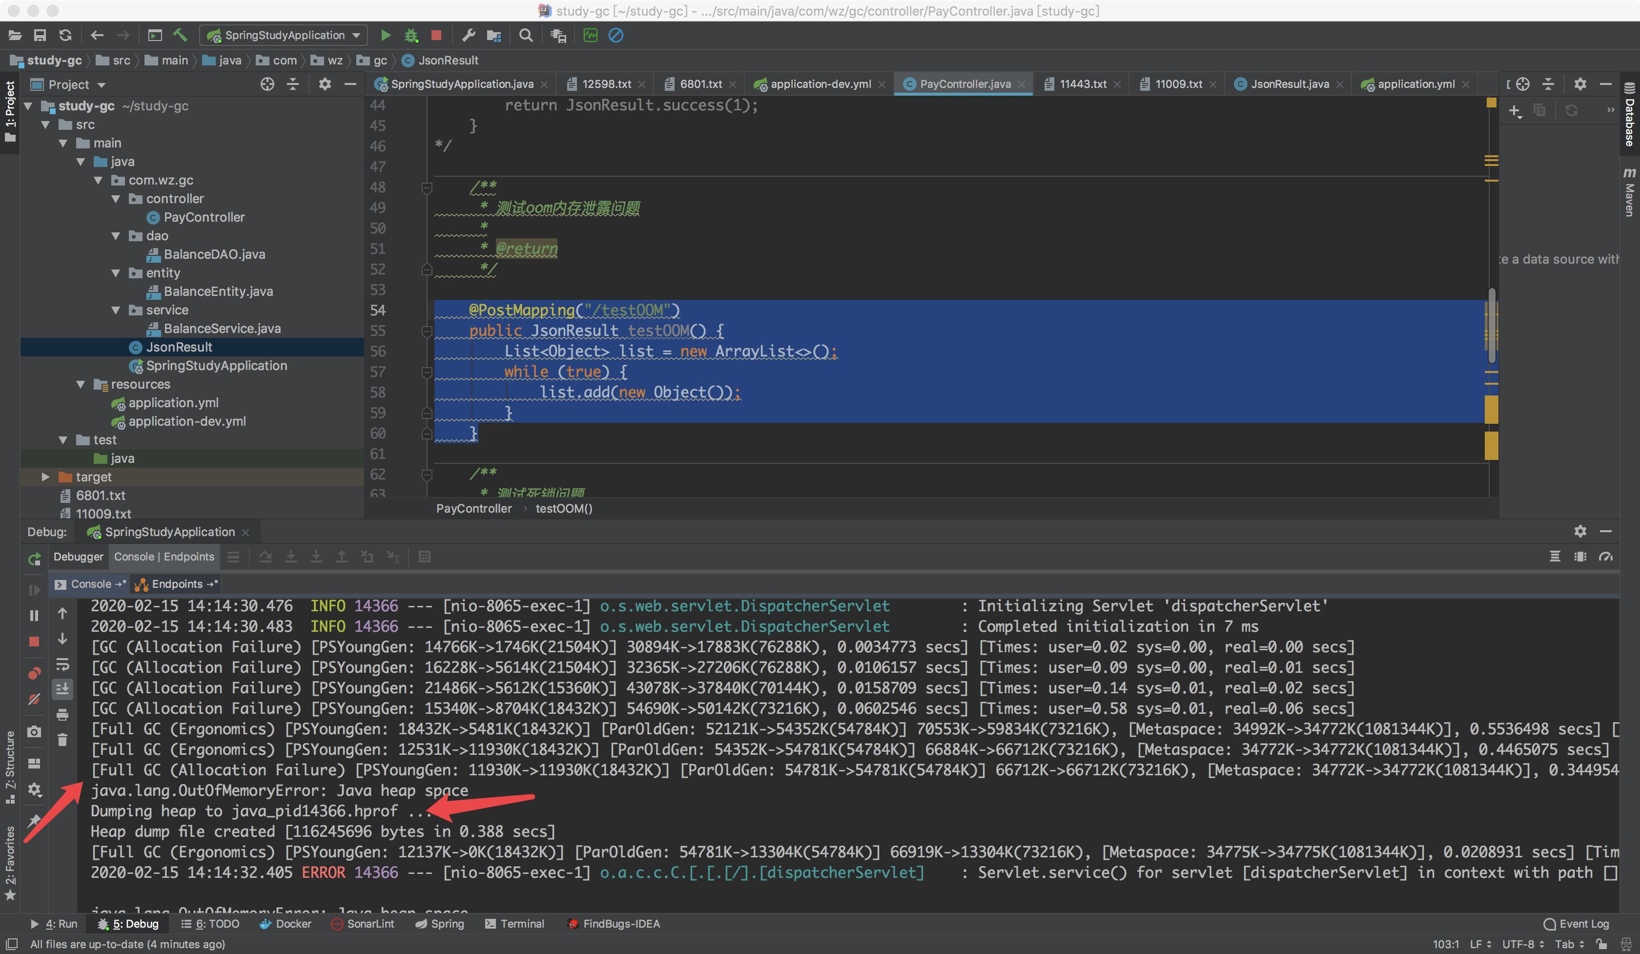Click the Build project hammer icon
Viewport: 1640px width, 954px height.
pos(180,35)
